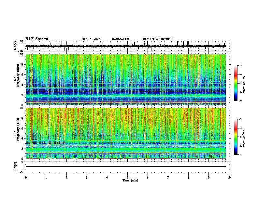The image size is (258, 199).
Task: Click the '-3' label on ch.2 color scale
Action: 240,119
